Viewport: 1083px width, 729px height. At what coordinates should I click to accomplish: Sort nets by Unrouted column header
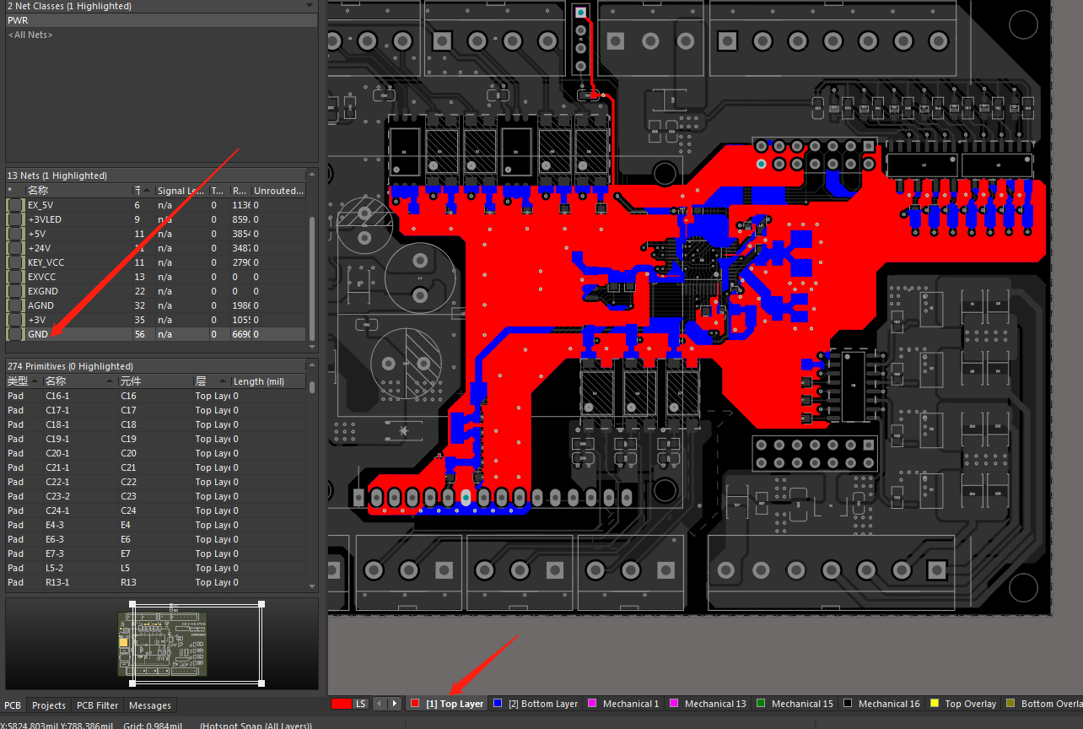[x=279, y=191]
